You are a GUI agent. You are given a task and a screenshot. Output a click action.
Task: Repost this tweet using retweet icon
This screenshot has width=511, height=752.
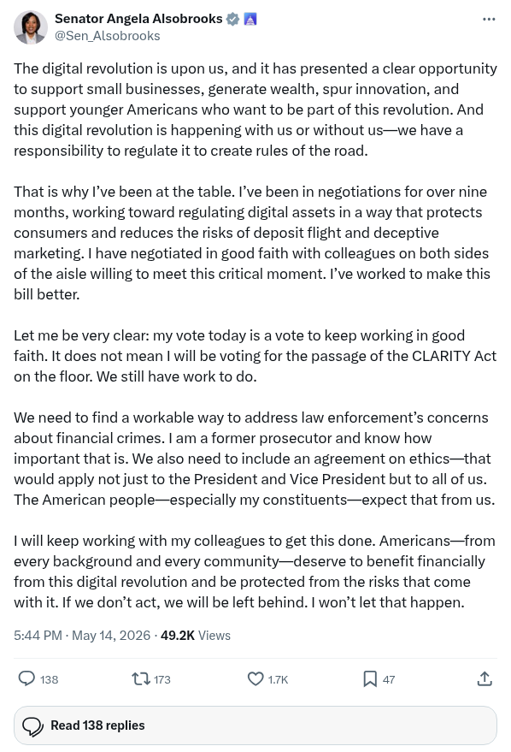(x=141, y=678)
